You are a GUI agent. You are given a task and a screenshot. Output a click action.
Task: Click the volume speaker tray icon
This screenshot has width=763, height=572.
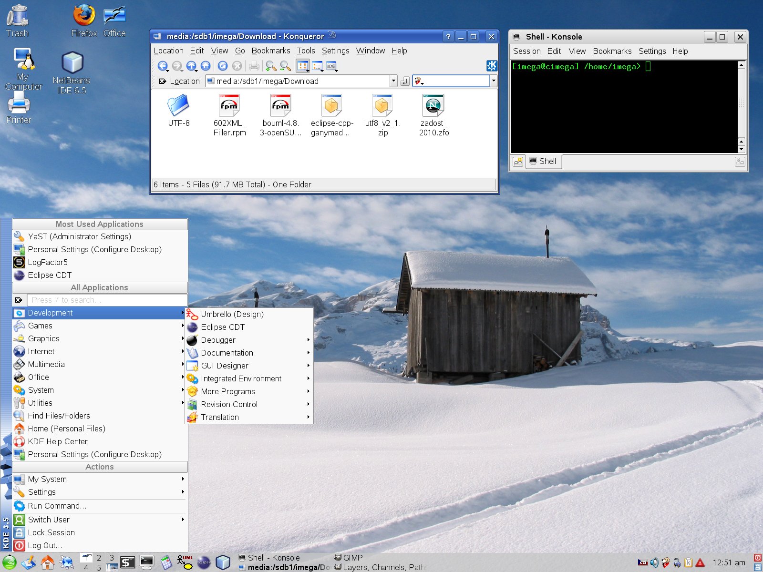(654, 563)
